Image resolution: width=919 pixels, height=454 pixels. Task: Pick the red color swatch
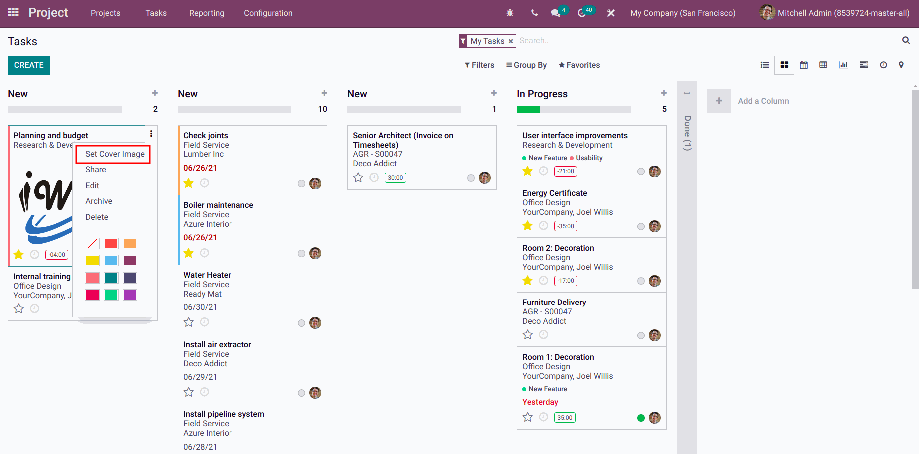pos(111,243)
